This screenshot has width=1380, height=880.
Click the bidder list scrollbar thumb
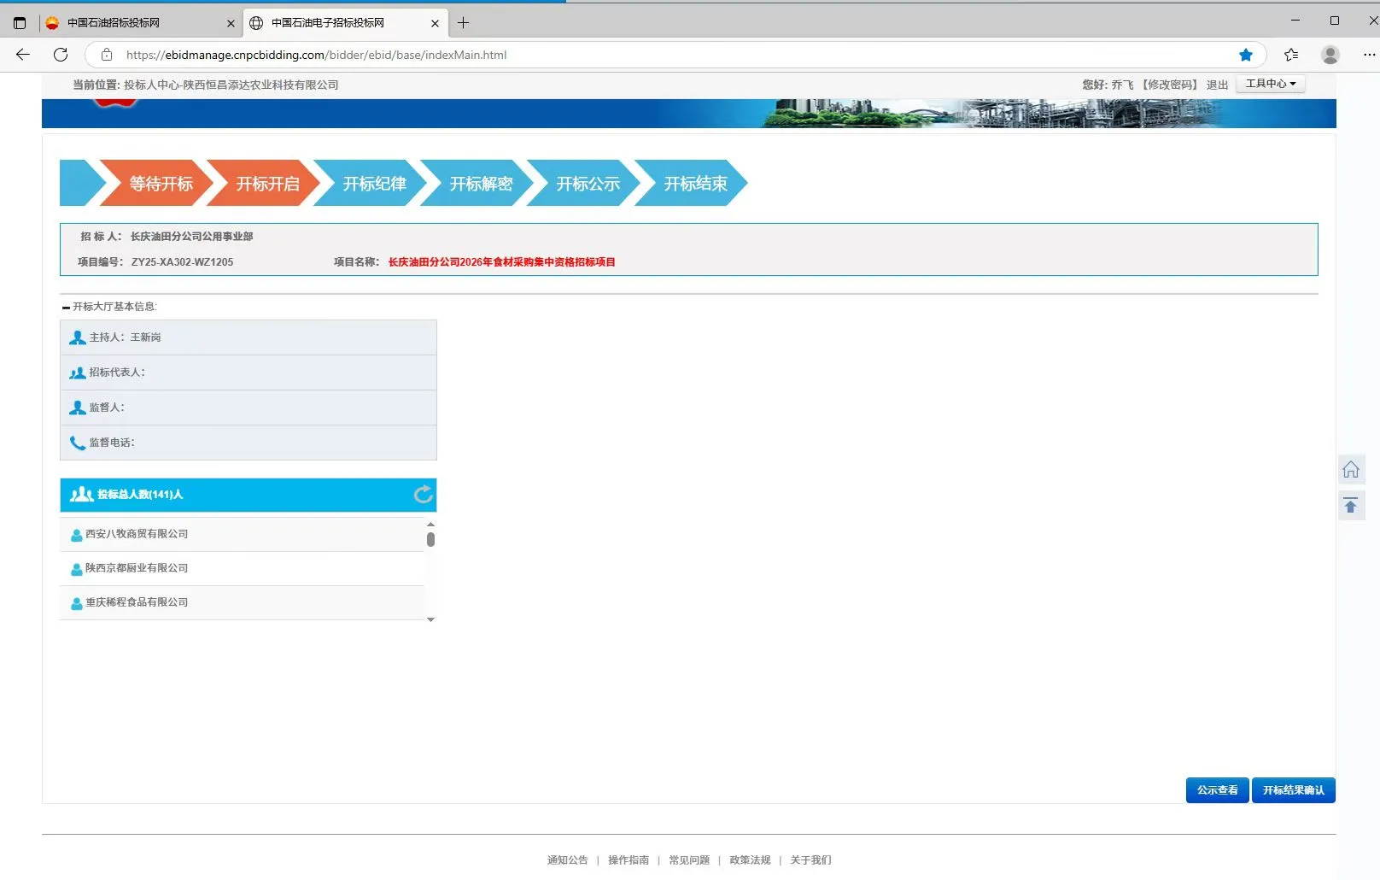point(430,539)
